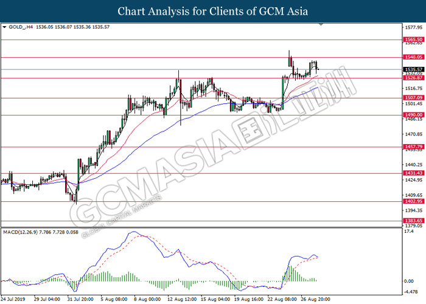Click the 22 Aug 08:00 time label
426x304 pixels.
[282, 299]
